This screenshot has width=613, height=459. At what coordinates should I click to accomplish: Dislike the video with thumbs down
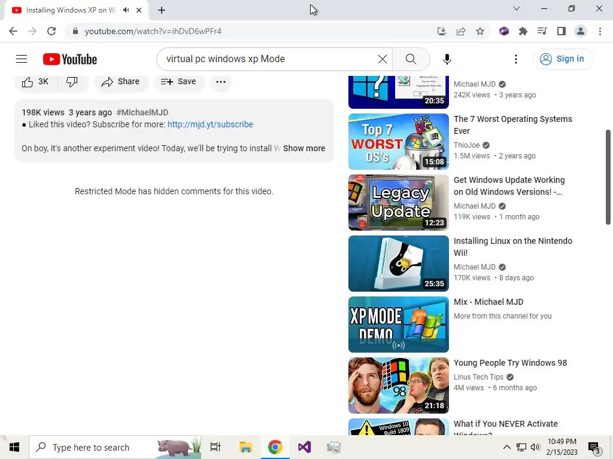[72, 81]
